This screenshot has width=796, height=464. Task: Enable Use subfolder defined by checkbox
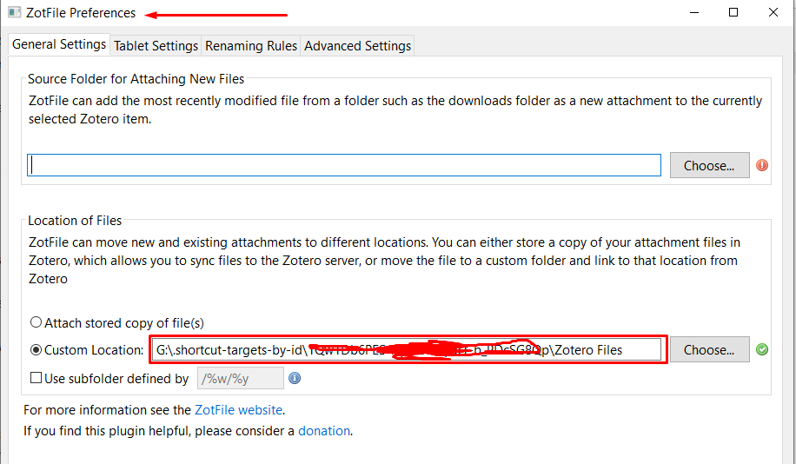36,378
